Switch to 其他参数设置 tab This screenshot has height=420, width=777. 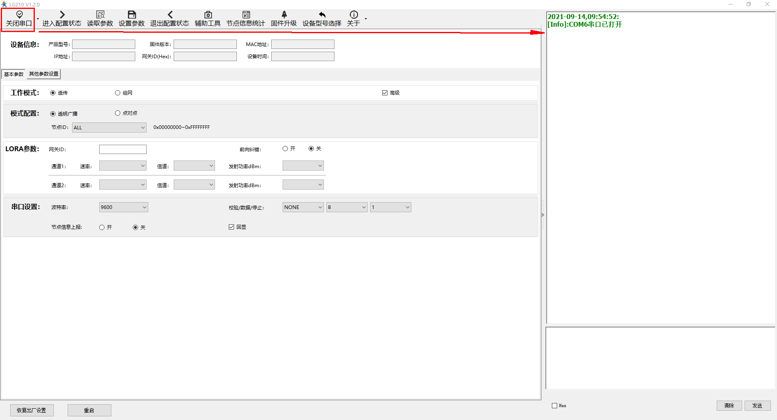pos(44,74)
